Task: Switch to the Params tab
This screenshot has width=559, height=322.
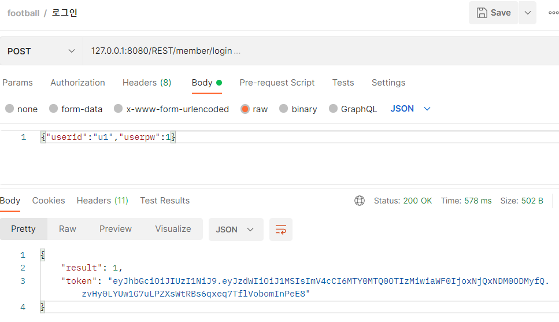Action: 17,83
